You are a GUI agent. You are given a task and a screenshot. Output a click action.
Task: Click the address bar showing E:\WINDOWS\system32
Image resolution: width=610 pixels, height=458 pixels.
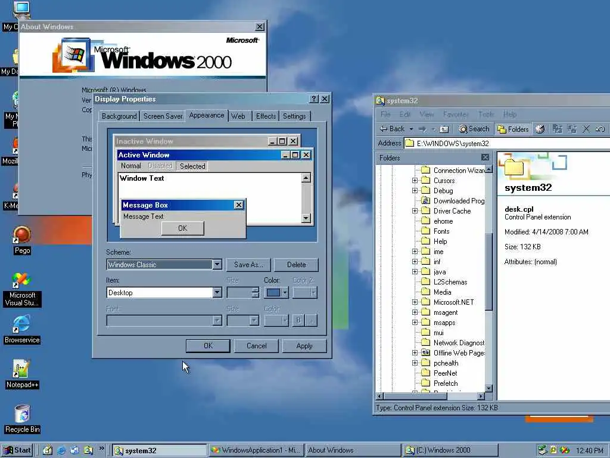click(507, 143)
